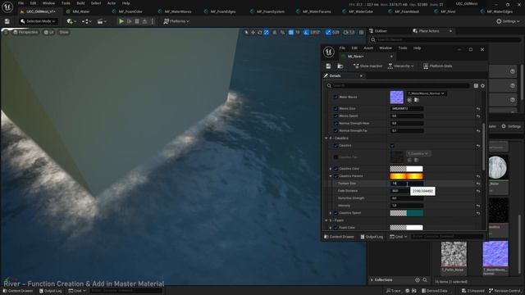Viewport: 525px width, 295px height.
Task: Open Hierarchy dropdown in ML_River toolbar
Action: coord(400,66)
